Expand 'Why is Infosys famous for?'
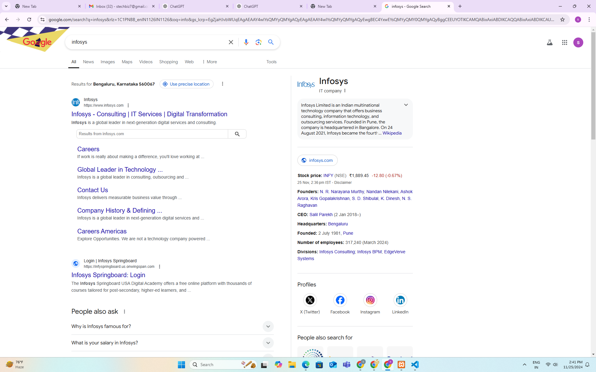The height and width of the screenshot is (372, 596). click(x=268, y=326)
